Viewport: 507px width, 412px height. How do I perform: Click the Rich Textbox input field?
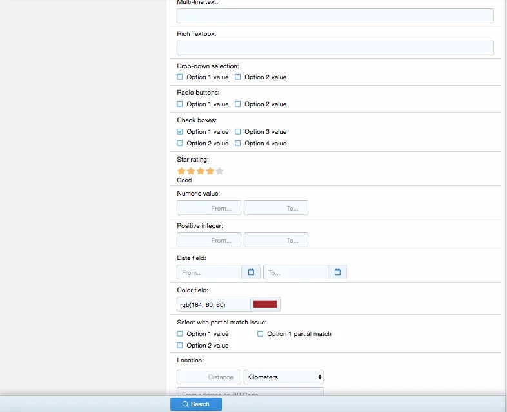click(335, 48)
